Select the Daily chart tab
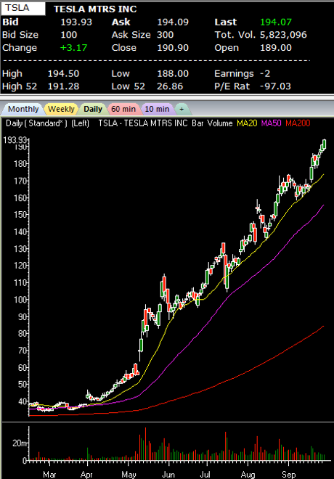The height and width of the screenshot is (479, 334). point(93,109)
